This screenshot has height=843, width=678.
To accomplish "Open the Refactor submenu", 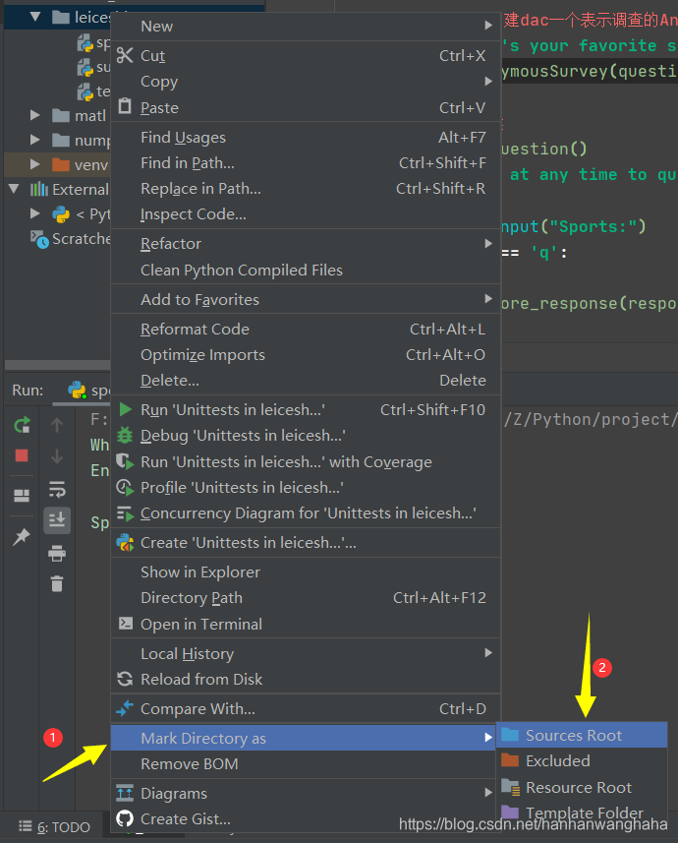I will 306,244.
